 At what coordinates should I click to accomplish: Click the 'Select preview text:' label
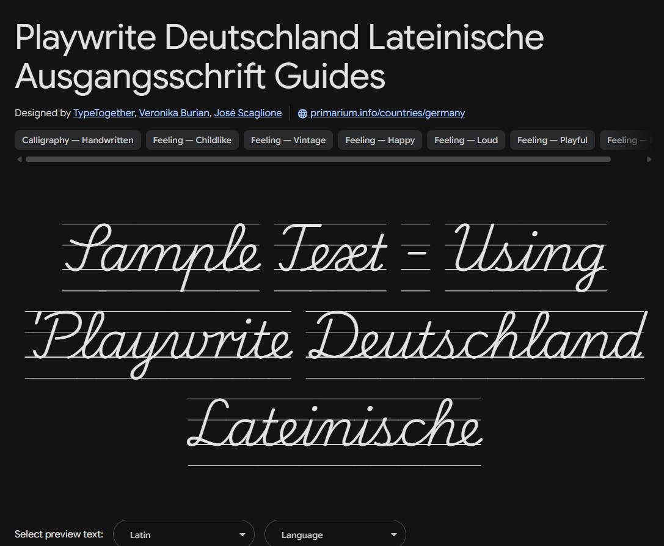tap(59, 534)
